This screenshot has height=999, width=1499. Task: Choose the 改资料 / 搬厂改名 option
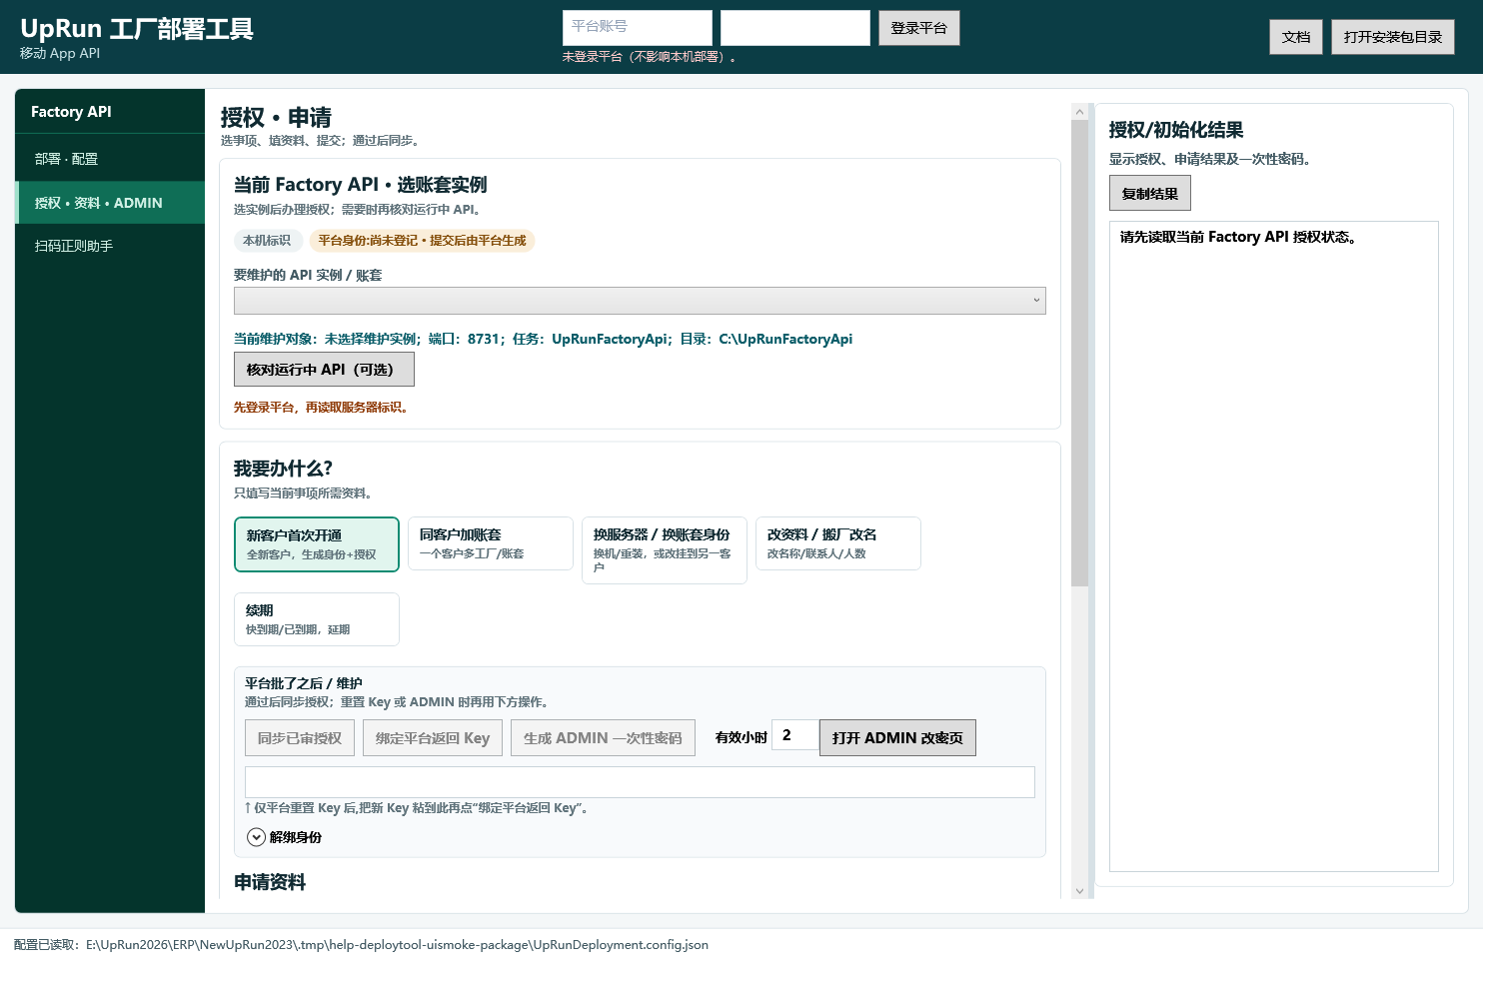(x=838, y=543)
